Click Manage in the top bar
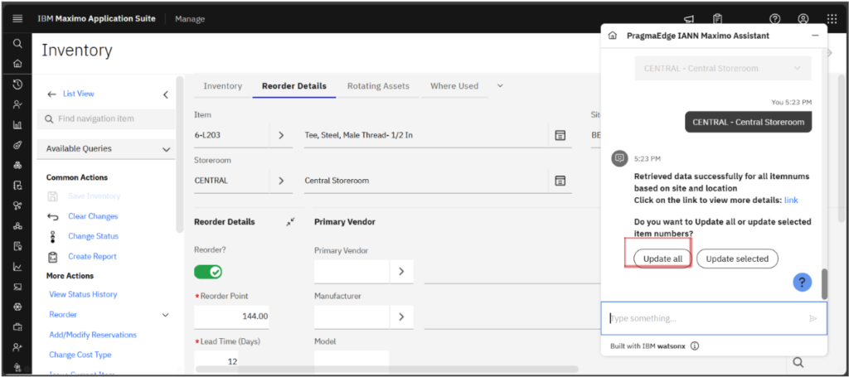 click(x=190, y=19)
